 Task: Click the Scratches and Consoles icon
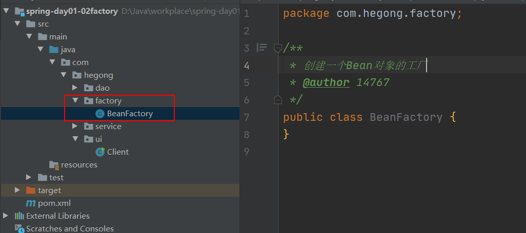pos(19,228)
